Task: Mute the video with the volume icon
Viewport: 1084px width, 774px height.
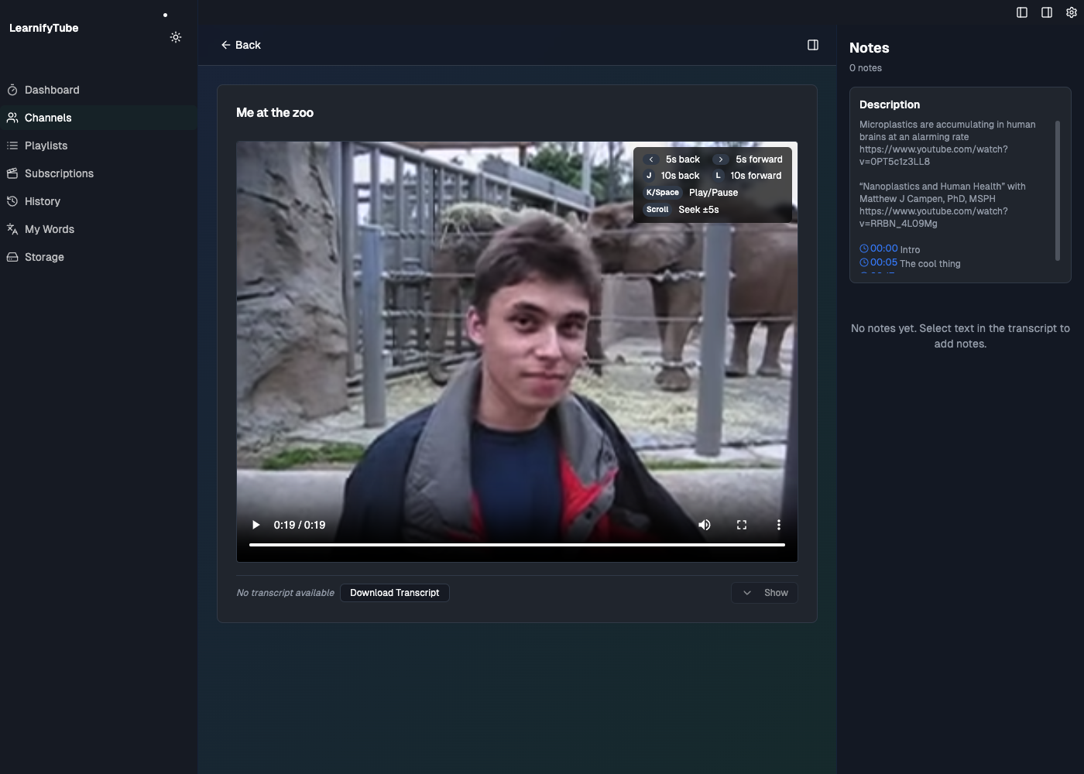Action: [704, 525]
